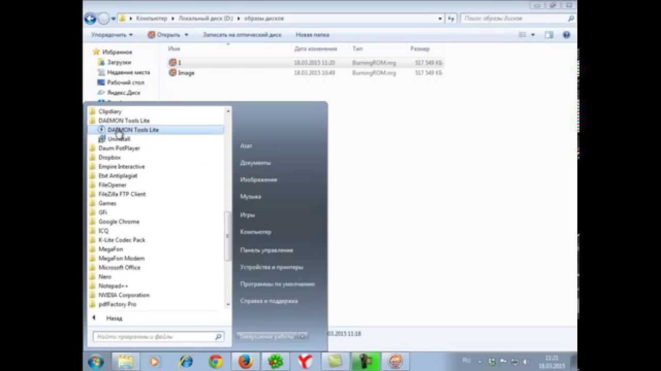This screenshot has height=371, width=661.
Task: Open Недавние места in Explorer sidebar
Action: tap(128, 73)
